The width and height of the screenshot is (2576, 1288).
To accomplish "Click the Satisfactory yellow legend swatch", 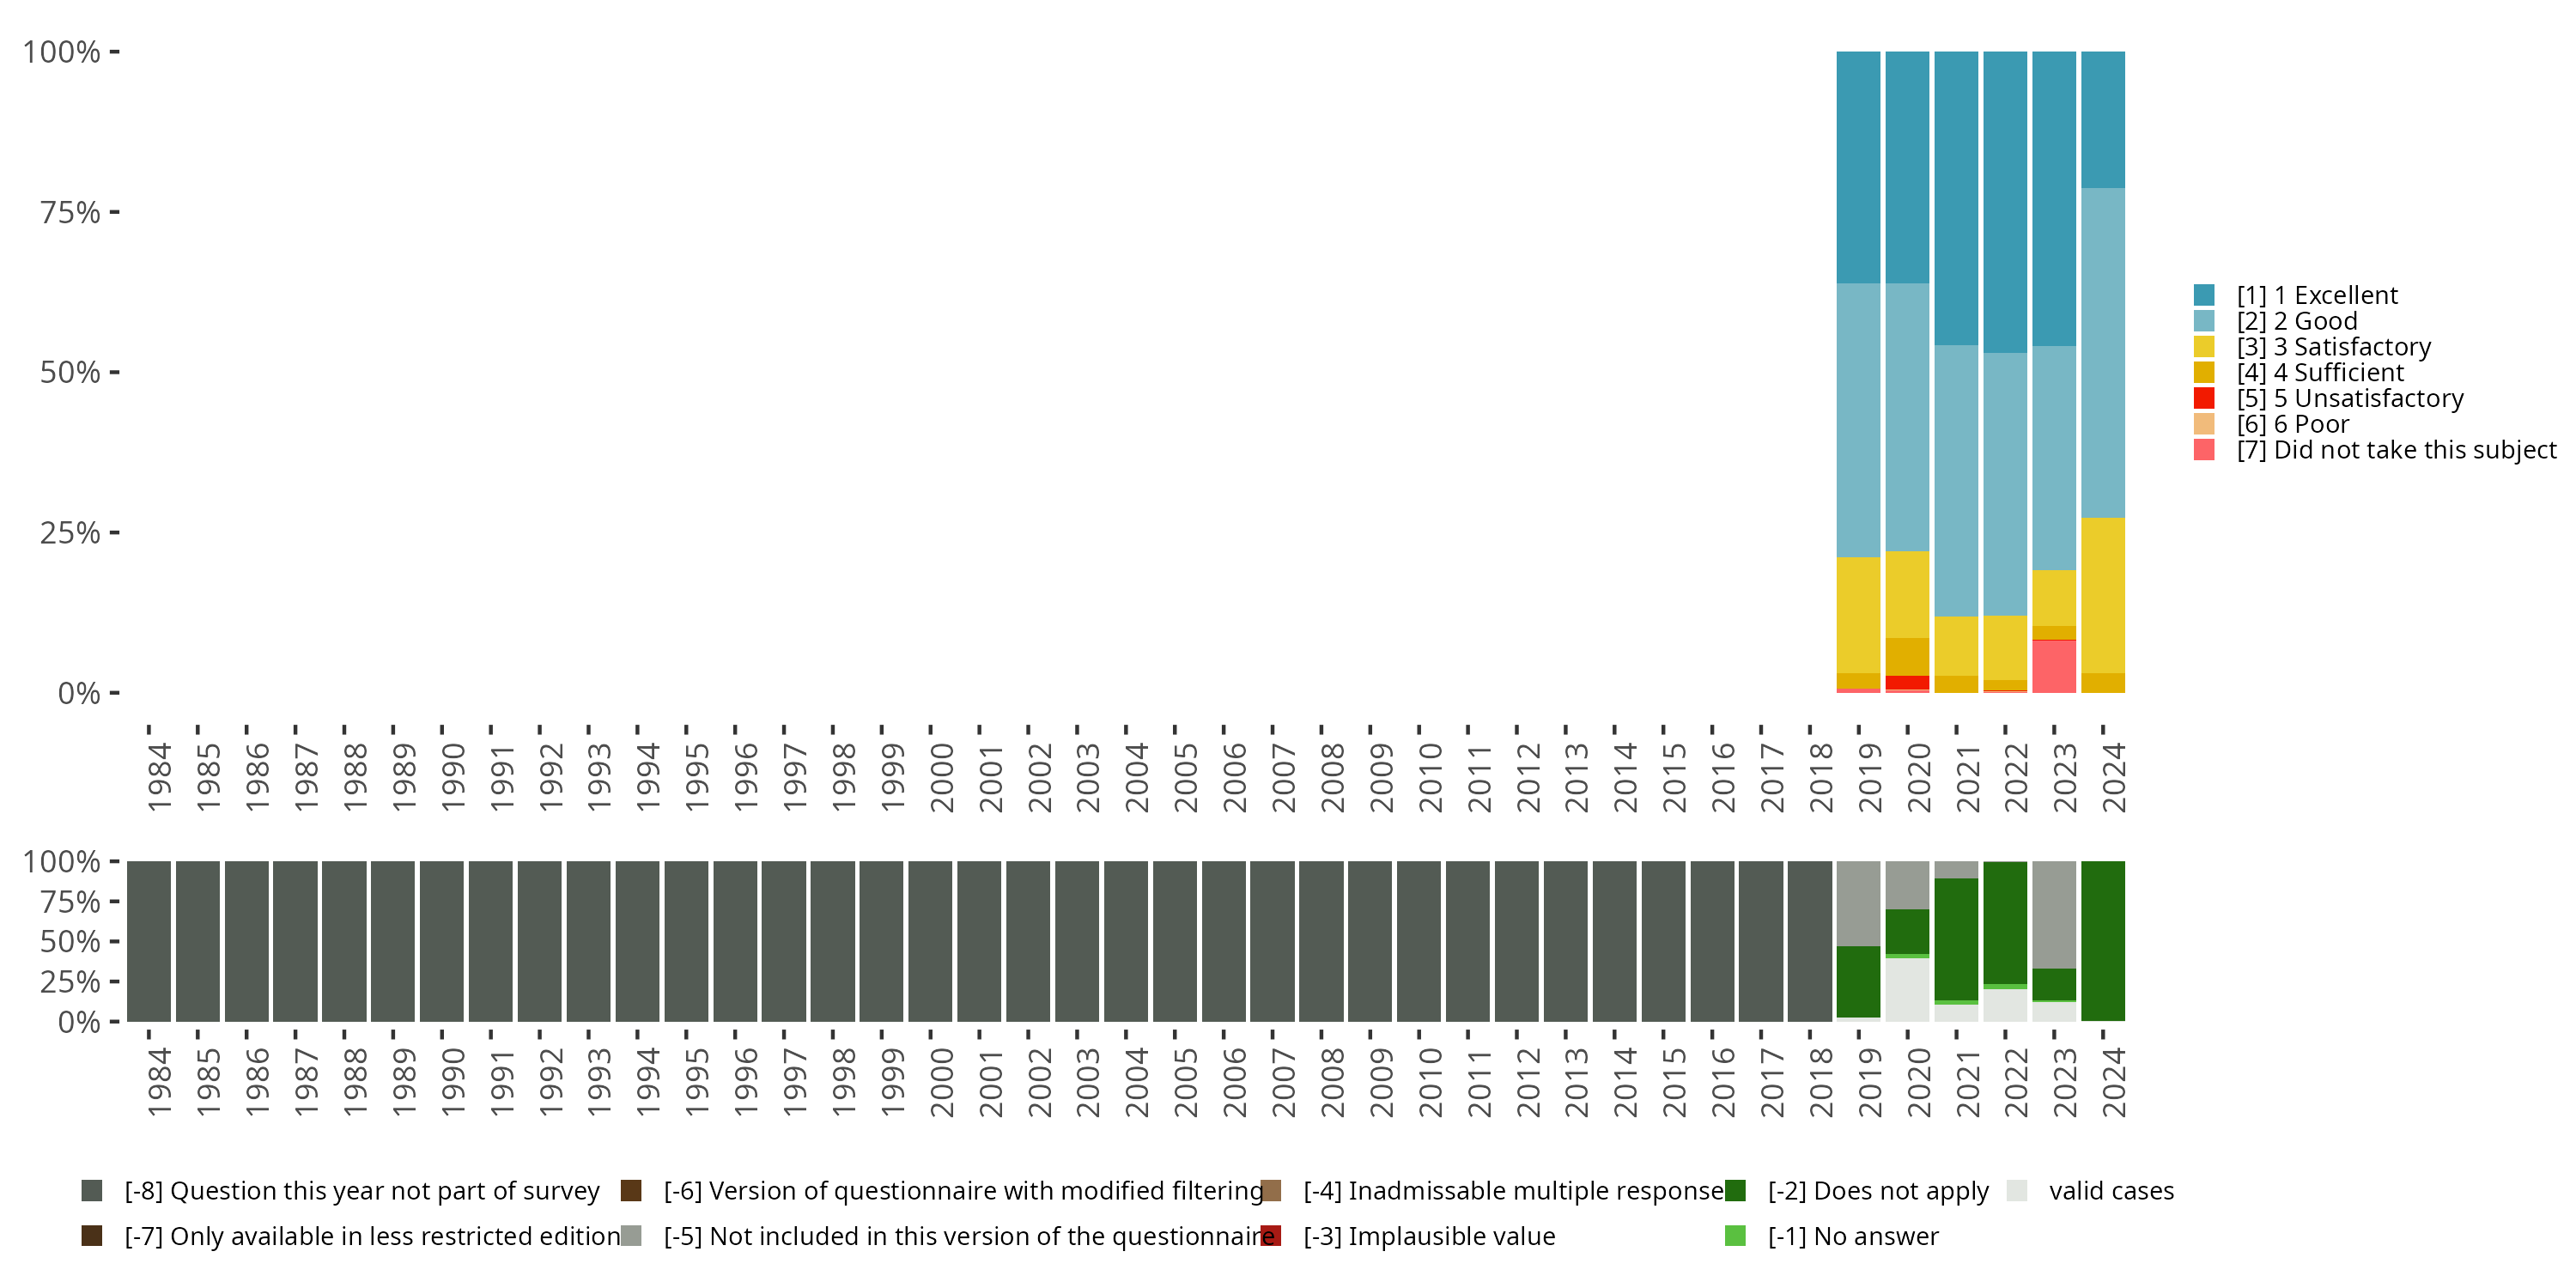I will [x=2204, y=347].
